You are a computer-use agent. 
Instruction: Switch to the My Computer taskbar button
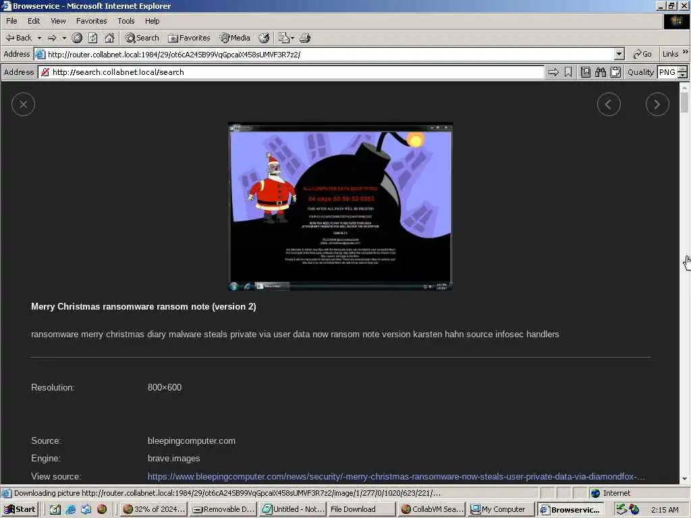tap(501, 509)
